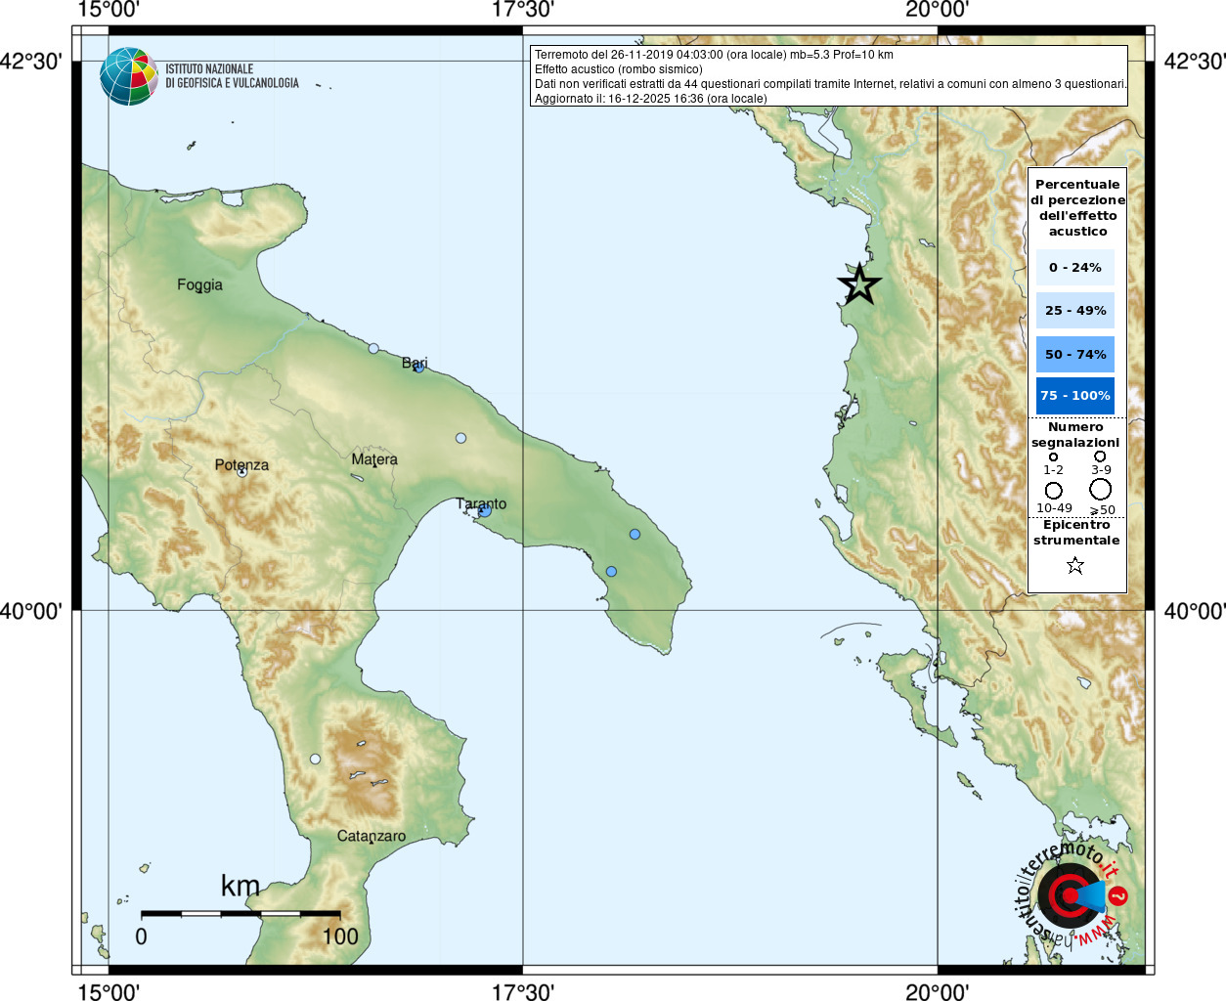
Task: Click the Foggia city label
Action: (199, 284)
